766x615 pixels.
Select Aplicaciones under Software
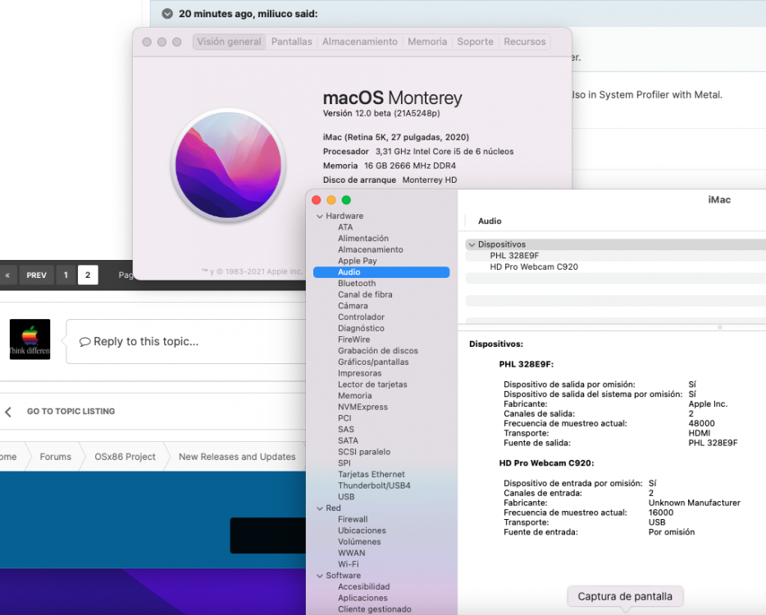(362, 598)
